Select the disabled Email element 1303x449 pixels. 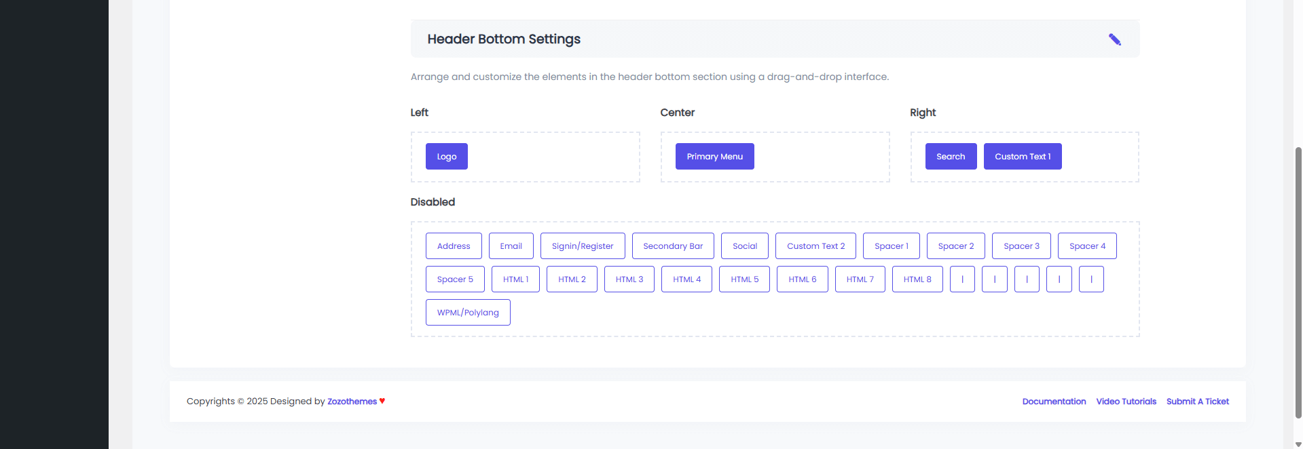point(511,246)
